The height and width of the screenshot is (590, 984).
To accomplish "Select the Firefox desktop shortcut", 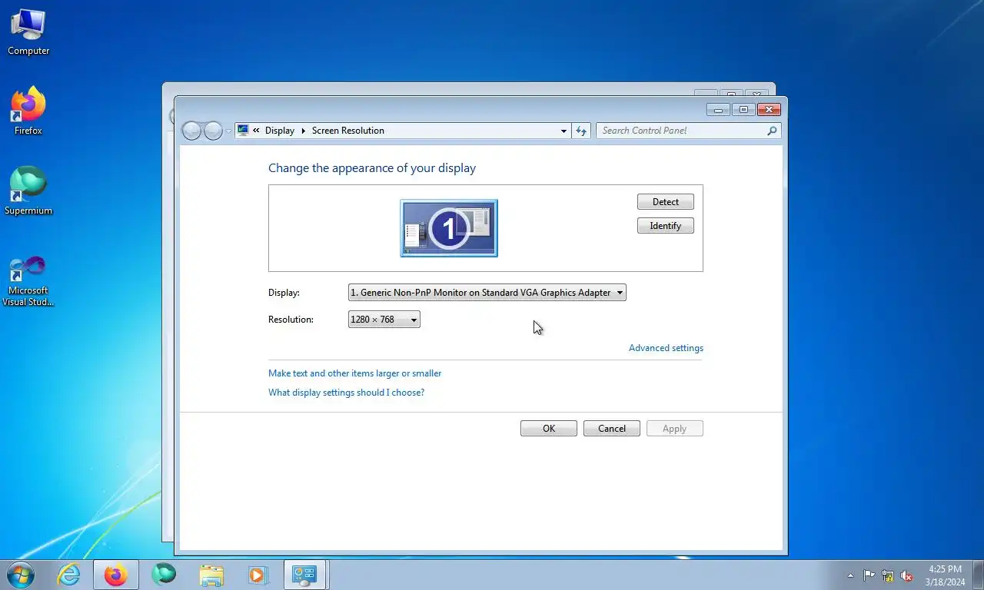I will (28, 111).
